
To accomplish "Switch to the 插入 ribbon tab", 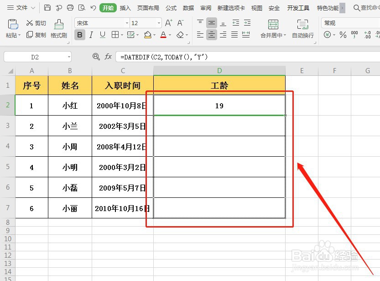I will (x=125, y=8).
